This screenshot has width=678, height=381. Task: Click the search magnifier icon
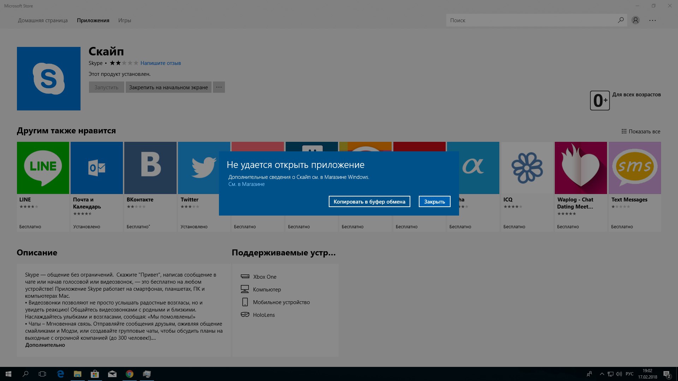tap(620, 20)
